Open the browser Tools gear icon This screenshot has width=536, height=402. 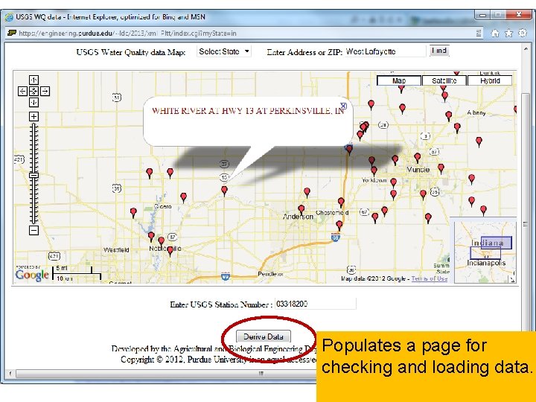(x=523, y=33)
